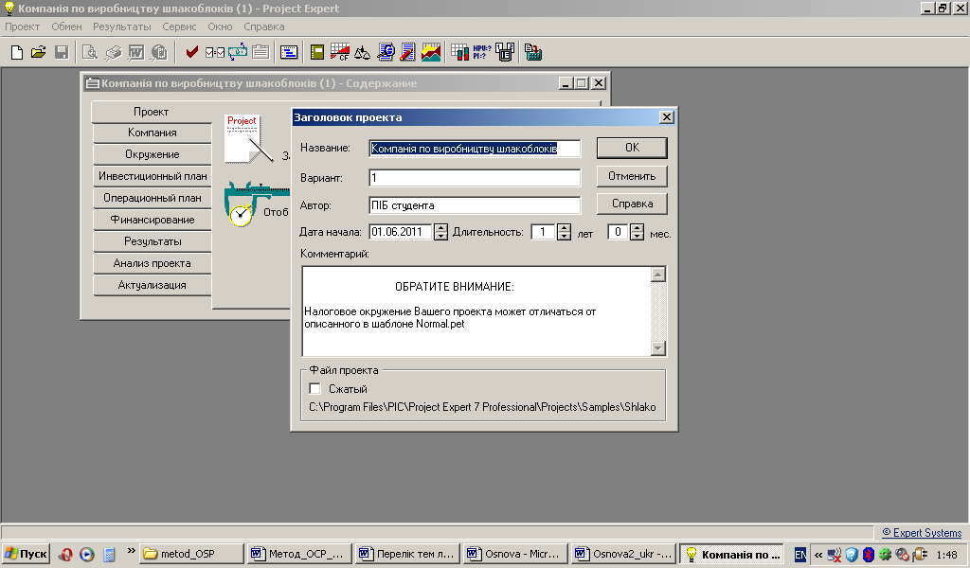
Task: Increase duration years with up arrow
Action: pyautogui.click(x=564, y=227)
